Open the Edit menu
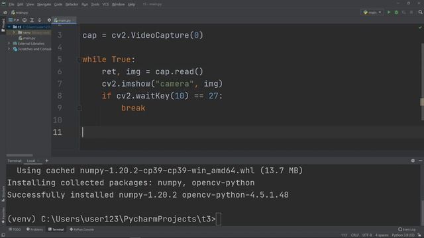Screen dimensions: 424x238 point(21,5)
